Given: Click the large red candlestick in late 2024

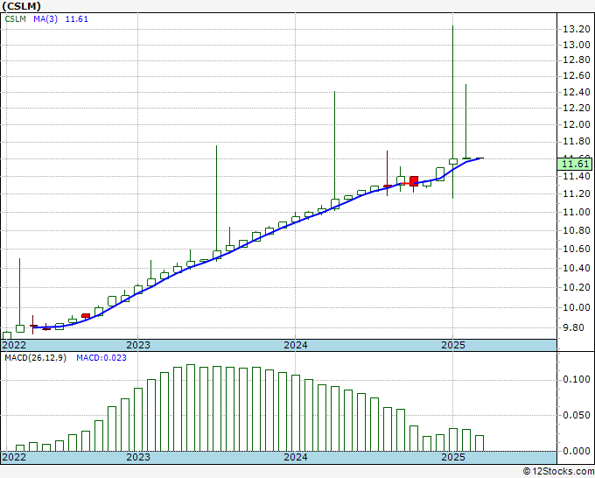Looking at the screenshot, I should [x=414, y=181].
